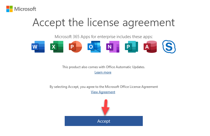The width and height of the screenshot is (210, 136).
Task: Click the Microsoft four-square logo
Action: [x=9, y=9]
